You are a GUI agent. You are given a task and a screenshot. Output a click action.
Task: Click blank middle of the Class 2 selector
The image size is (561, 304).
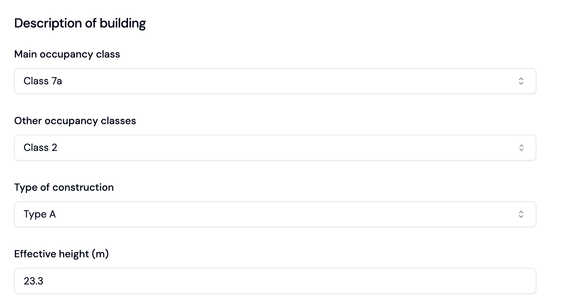click(275, 148)
